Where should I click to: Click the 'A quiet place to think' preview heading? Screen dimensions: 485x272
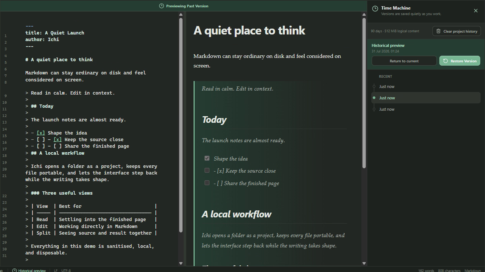tap(249, 31)
